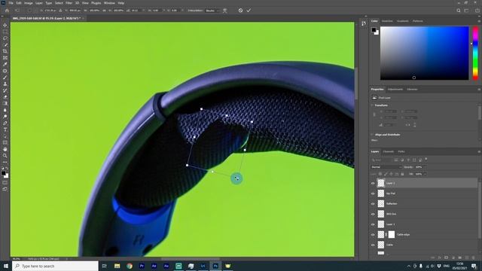Click the foreground color swatch in toolbar
The width and height of the screenshot is (482, 271).
tap(3, 173)
